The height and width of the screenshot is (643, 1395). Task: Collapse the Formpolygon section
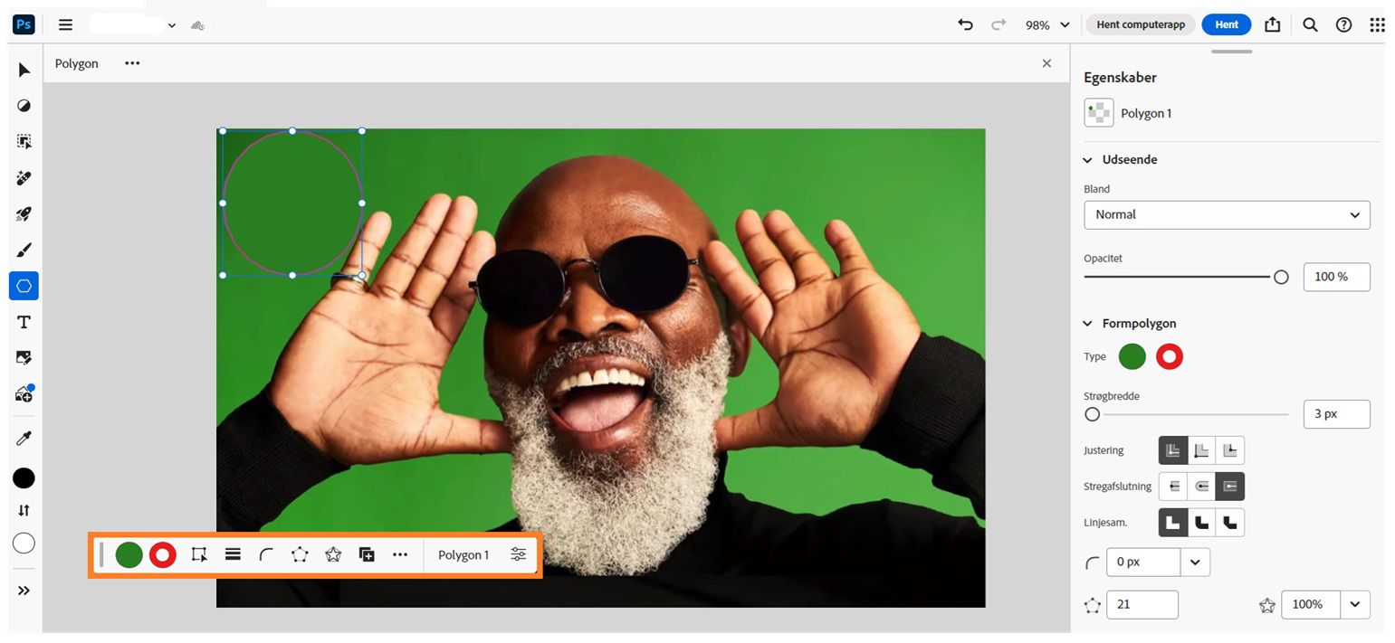pos(1087,323)
